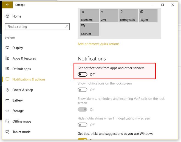The width and height of the screenshot is (181, 142).
Task: Click the Notifications section heading
Action: click(92, 59)
